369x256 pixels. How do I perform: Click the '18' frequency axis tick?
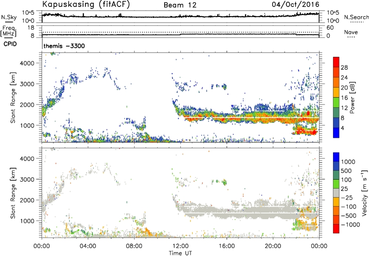coord(31,28)
